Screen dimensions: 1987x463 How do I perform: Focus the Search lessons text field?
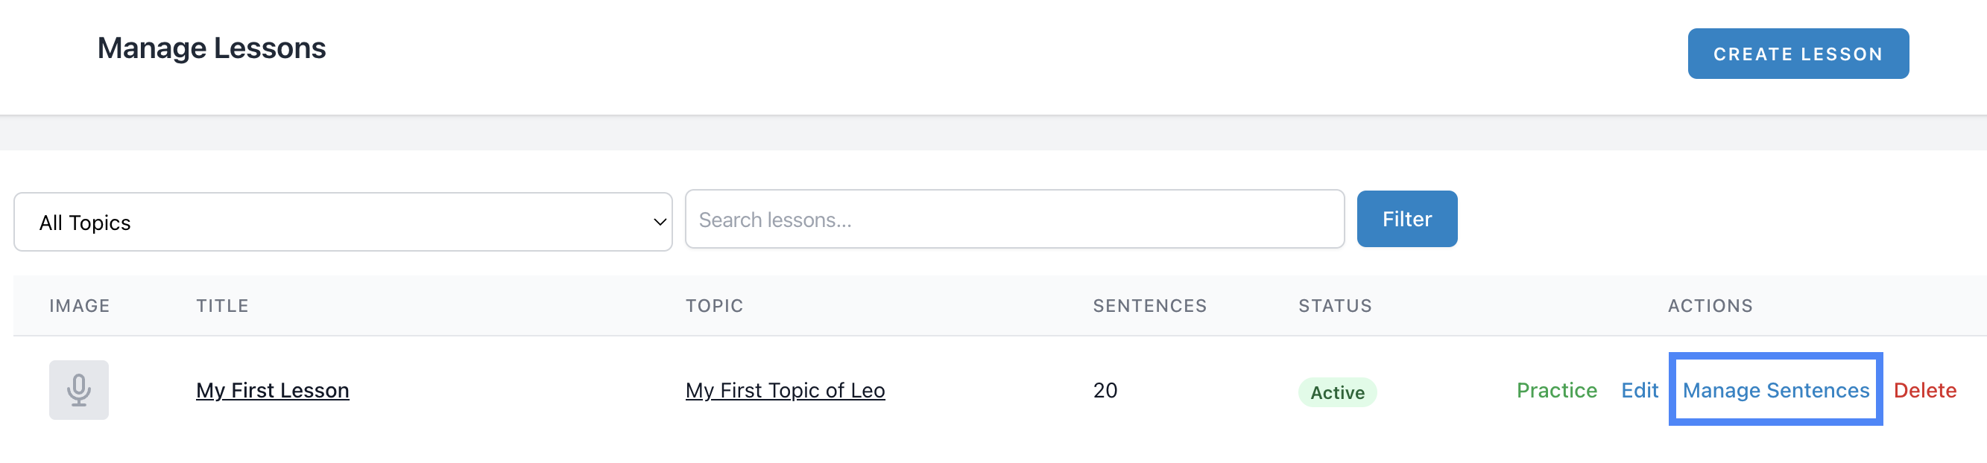1014,220
